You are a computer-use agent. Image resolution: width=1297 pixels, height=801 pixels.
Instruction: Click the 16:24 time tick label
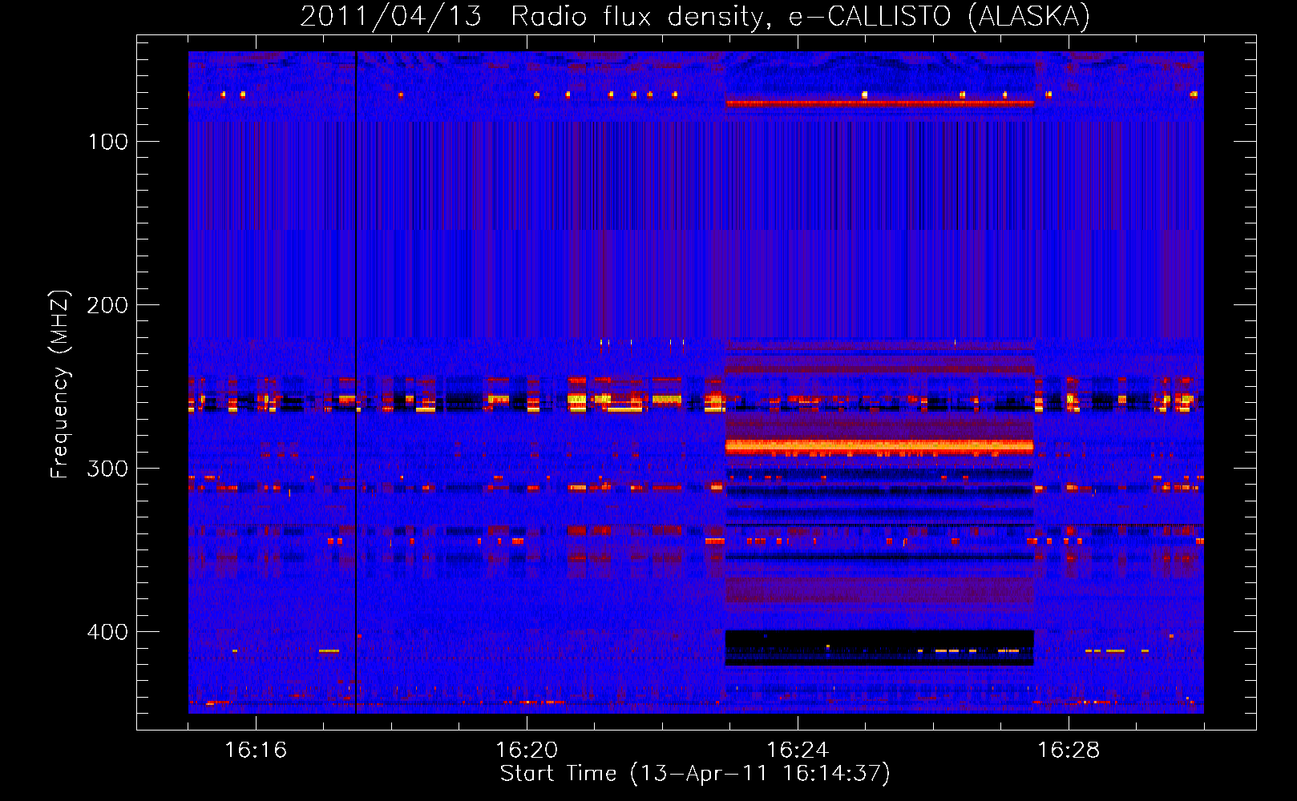[x=798, y=750]
